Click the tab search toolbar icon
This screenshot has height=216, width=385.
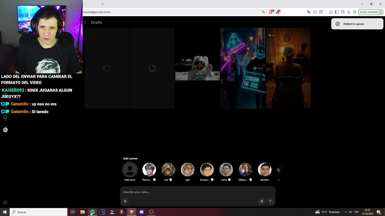321,12
